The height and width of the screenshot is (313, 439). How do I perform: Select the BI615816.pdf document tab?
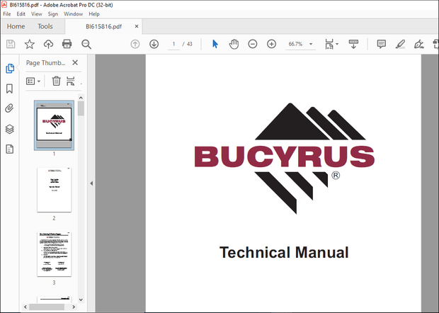pyautogui.click(x=103, y=27)
